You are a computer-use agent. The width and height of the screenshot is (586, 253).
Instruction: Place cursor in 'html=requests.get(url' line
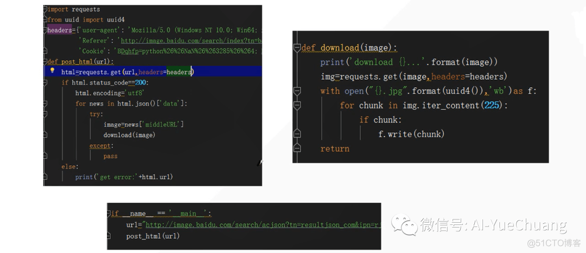pyautogui.click(x=128, y=72)
